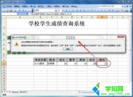
Task: Open the 帮助(H) menu
Action: tap(74, 6)
